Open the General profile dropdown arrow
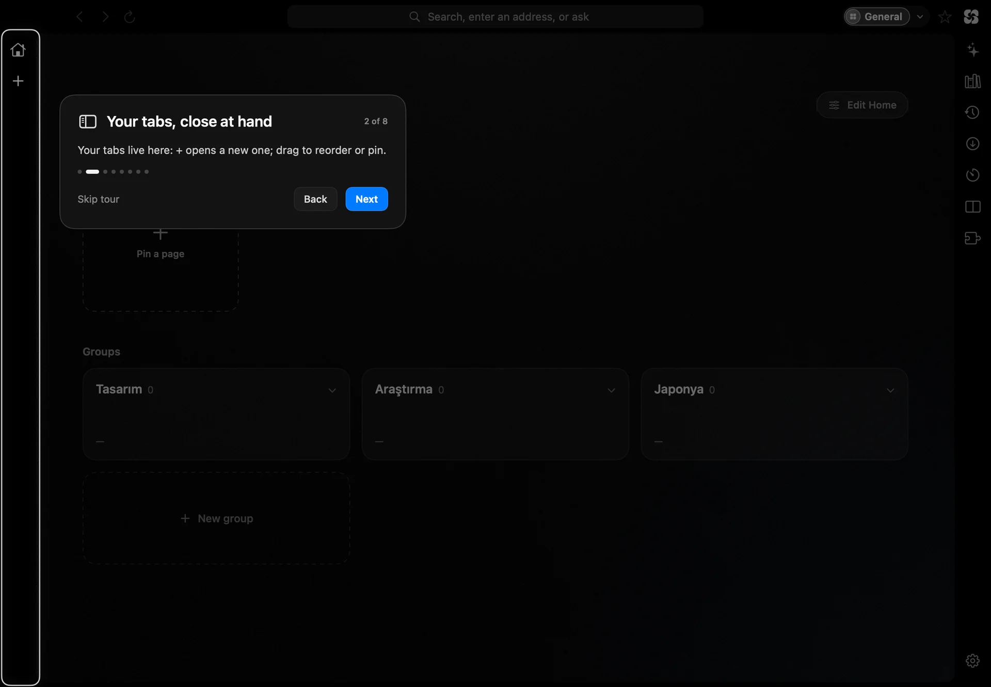Image resolution: width=991 pixels, height=687 pixels. [920, 17]
